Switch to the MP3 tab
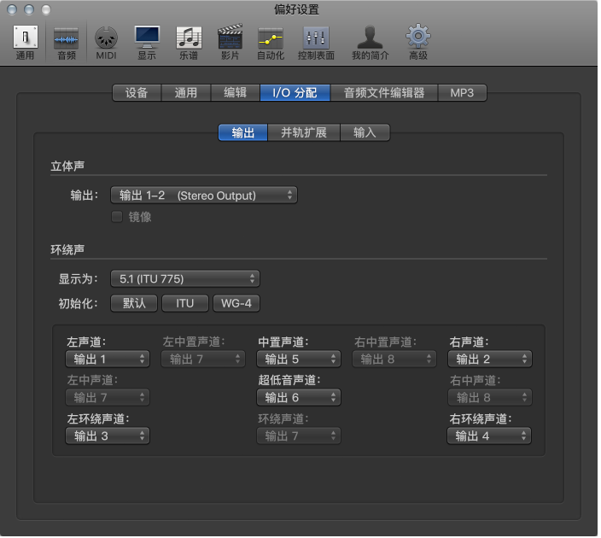The height and width of the screenshot is (538, 601). (x=462, y=93)
